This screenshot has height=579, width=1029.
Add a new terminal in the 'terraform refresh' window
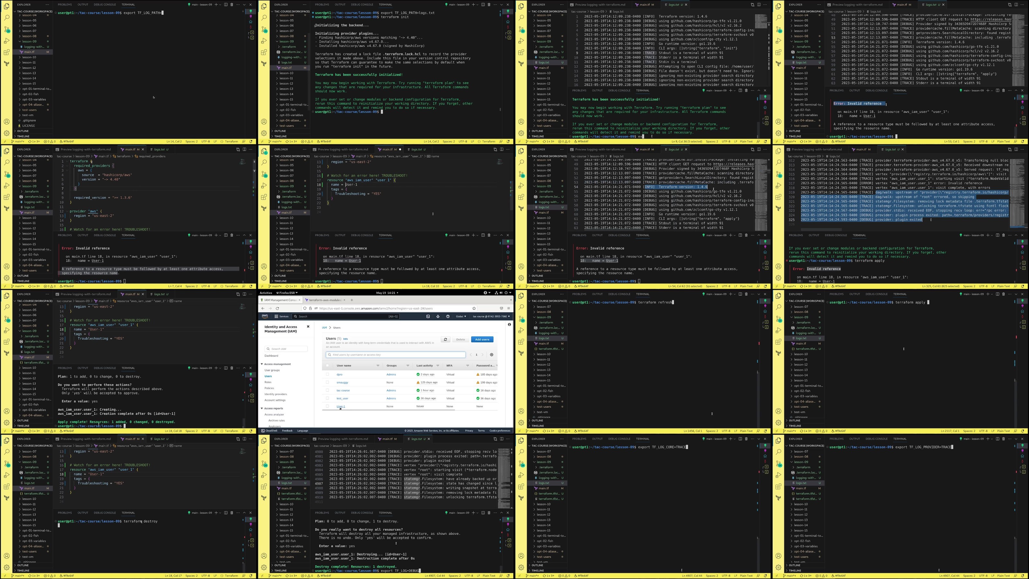(x=730, y=294)
